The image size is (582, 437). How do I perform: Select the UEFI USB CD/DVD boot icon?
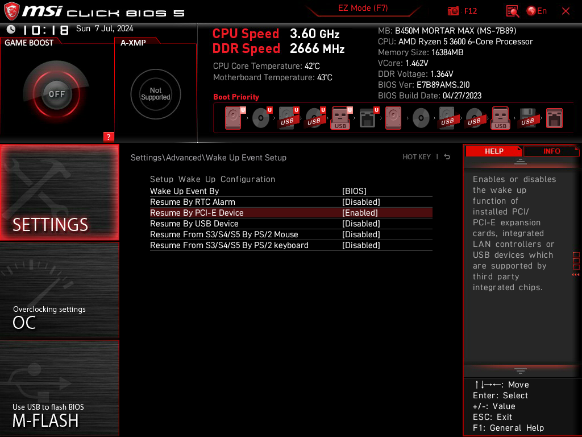click(x=315, y=118)
